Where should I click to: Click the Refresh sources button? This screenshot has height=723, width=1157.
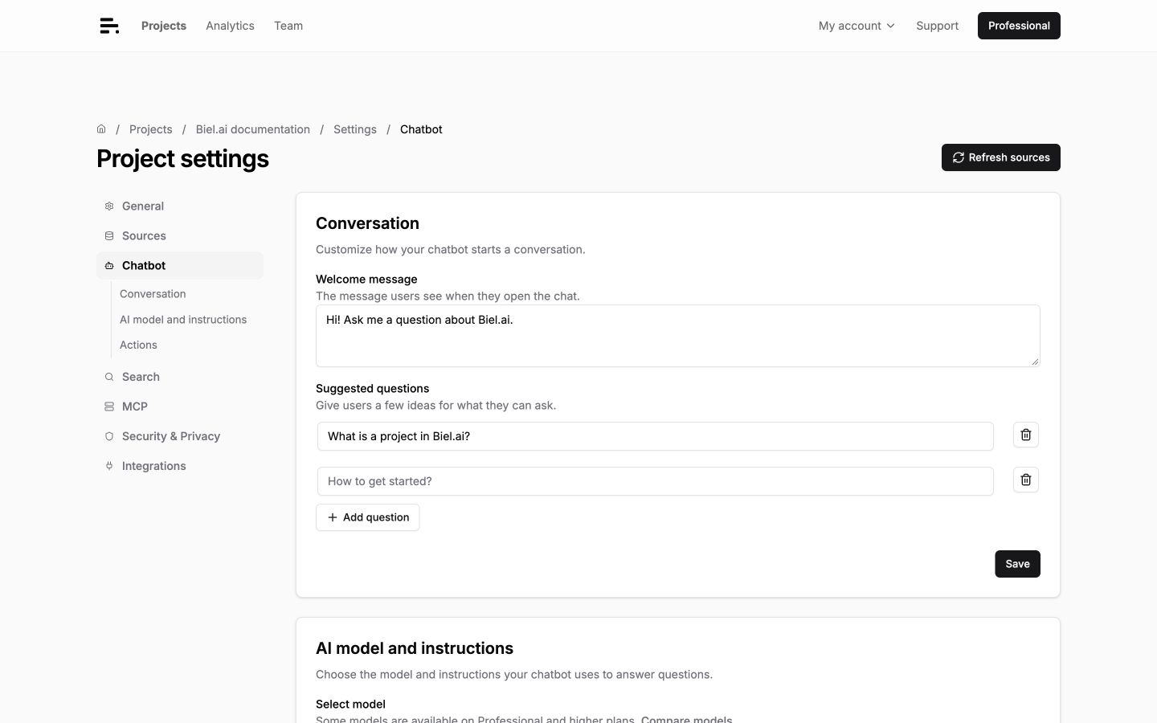click(x=1000, y=157)
